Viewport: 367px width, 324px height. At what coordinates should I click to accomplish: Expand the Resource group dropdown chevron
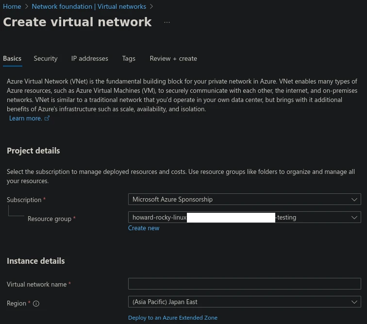pos(354,218)
